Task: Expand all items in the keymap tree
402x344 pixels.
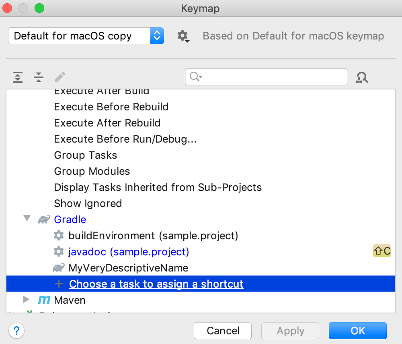Action: (x=17, y=77)
